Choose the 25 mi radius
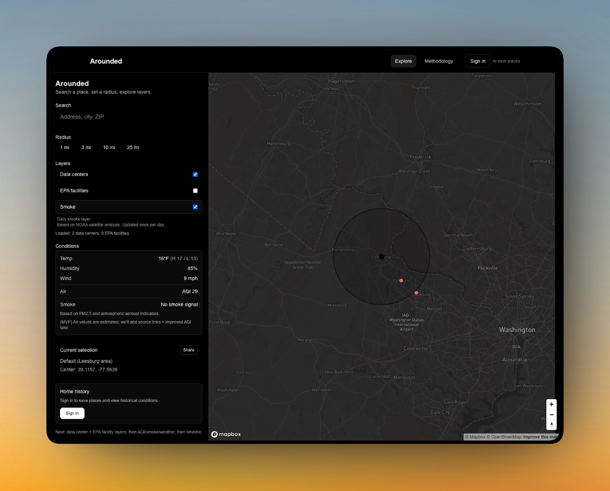The width and height of the screenshot is (610, 491). [x=133, y=147]
